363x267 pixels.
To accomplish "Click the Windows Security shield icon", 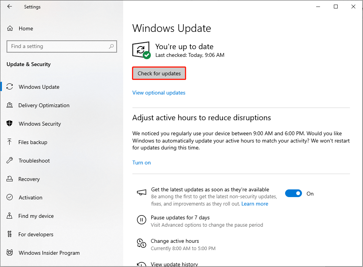I will coord(10,124).
